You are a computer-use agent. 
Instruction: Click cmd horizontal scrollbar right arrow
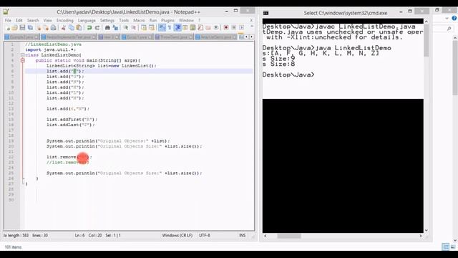(x=421, y=236)
